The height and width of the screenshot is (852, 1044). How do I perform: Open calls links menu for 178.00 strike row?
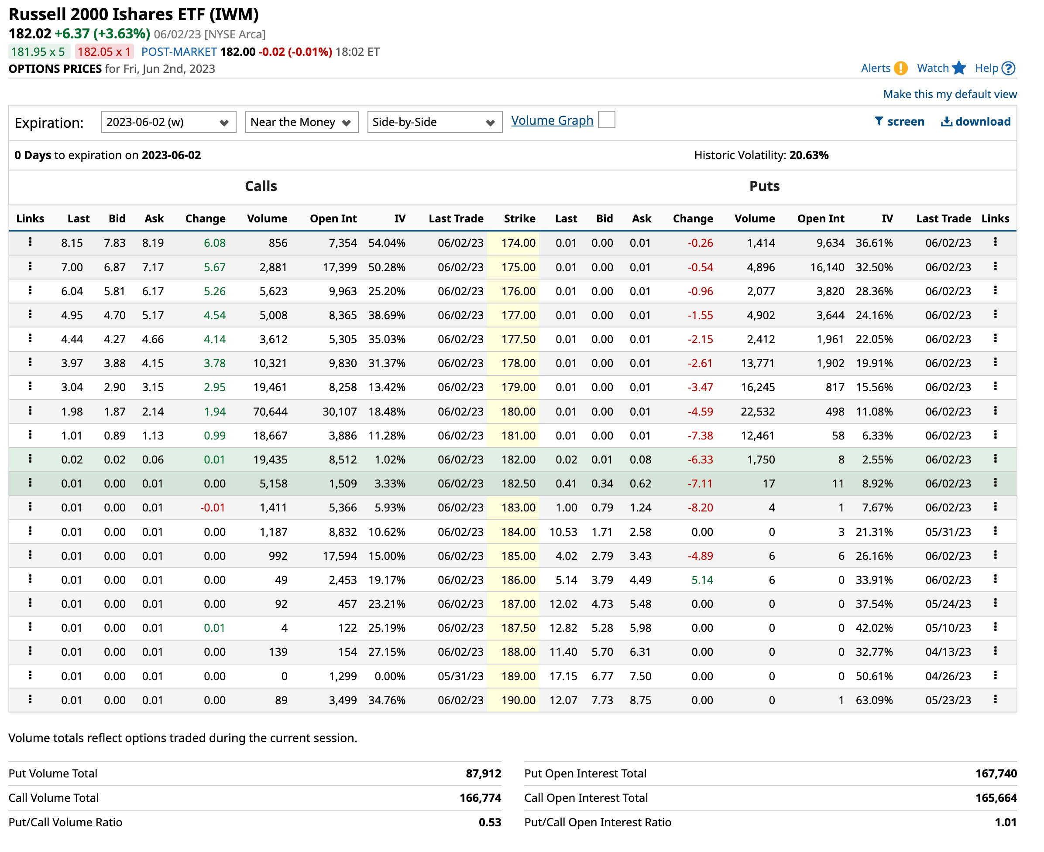point(31,363)
